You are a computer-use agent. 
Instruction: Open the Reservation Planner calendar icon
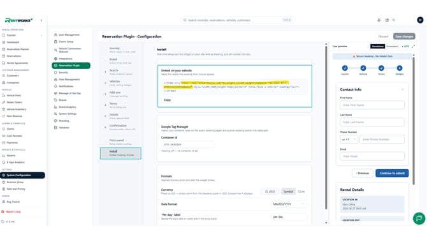[4, 49]
